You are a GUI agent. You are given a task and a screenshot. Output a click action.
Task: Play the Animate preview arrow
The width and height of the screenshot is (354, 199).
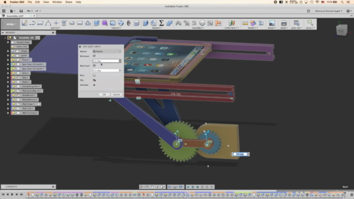coord(94,85)
